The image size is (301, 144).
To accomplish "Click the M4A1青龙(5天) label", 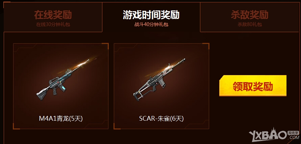I will 61,119.
